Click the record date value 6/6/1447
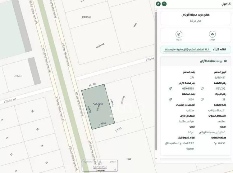The height and width of the screenshot is (173, 233). 220,78
